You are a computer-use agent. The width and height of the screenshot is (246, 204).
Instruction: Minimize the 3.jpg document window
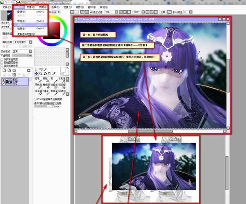pyautogui.click(x=220, y=19)
